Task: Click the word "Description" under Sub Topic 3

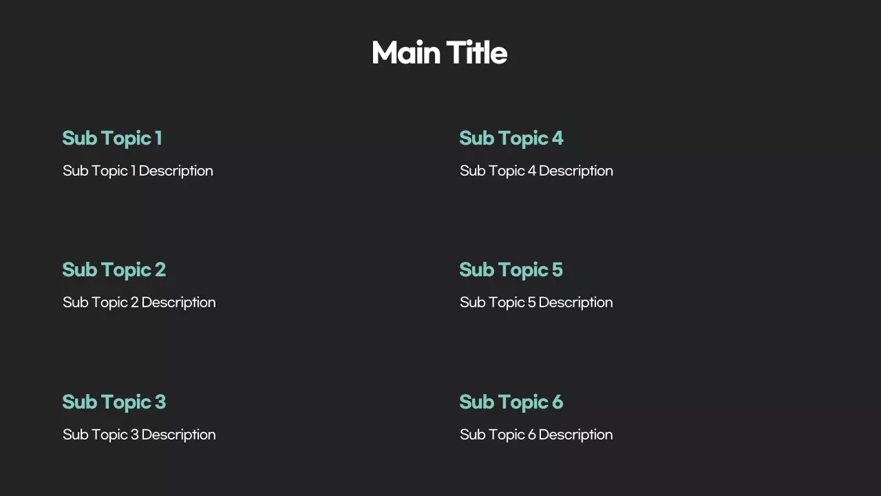Action: [x=178, y=435]
